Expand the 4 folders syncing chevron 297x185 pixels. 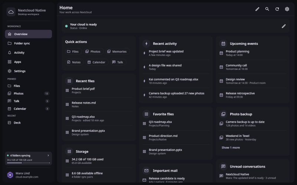[x=48, y=155]
